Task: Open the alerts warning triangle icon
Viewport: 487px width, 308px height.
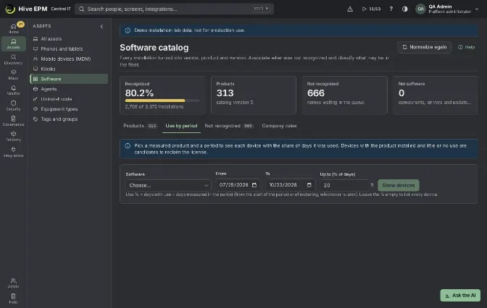Action: pyautogui.click(x=350, y=9)
